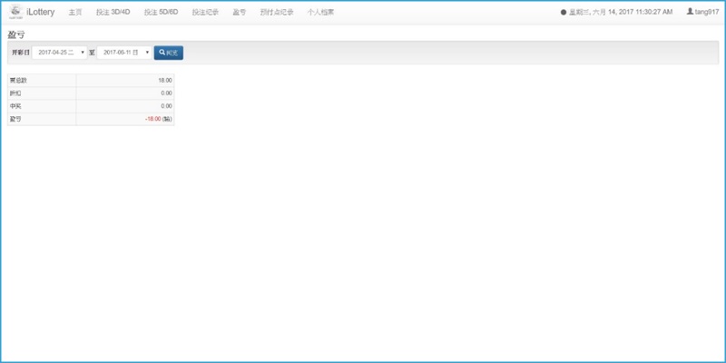Viewport: 726px width, 363px height.
Task: Click the user silhouette icon in the header
Action: [690, 12]
